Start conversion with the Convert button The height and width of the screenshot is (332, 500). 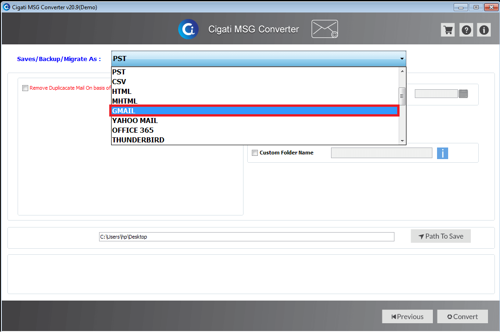coord(462,316)
